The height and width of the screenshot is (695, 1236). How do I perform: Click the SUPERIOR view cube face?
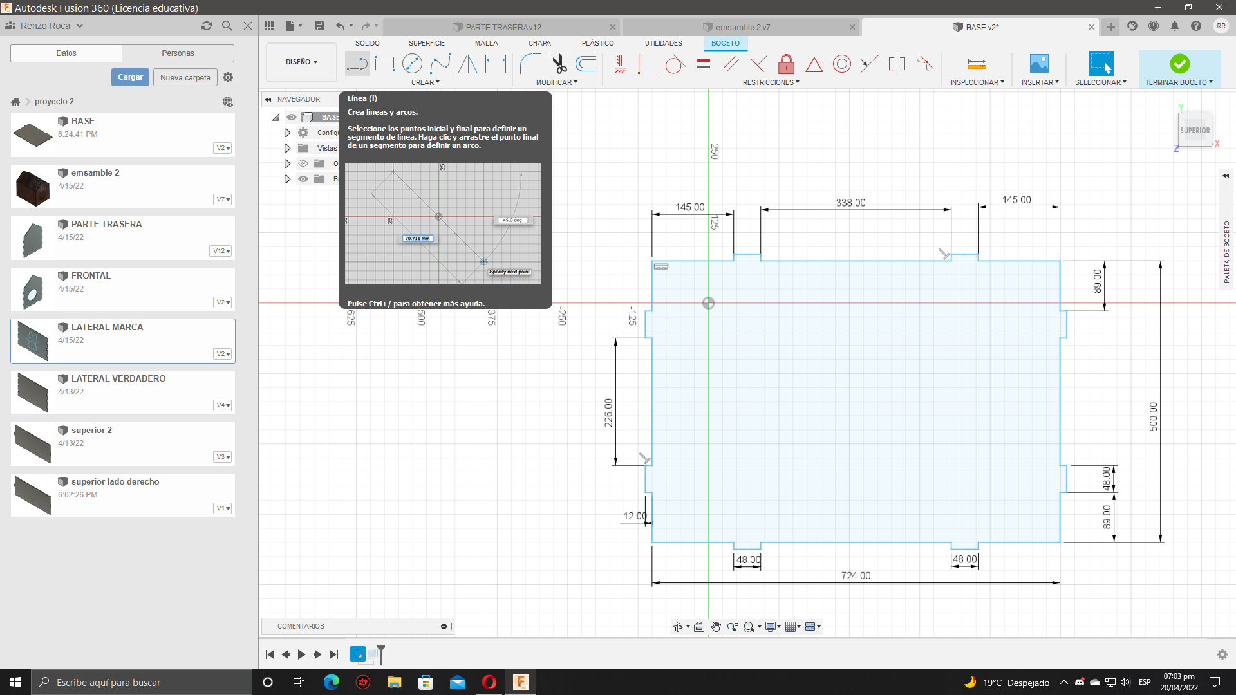pyautogui.click(x=1195, y=130)
